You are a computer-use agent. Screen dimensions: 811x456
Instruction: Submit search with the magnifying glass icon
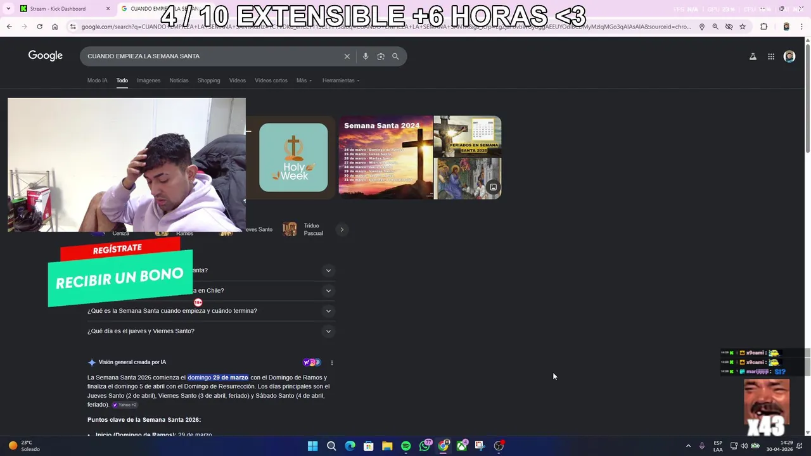(x=395, y=56)
